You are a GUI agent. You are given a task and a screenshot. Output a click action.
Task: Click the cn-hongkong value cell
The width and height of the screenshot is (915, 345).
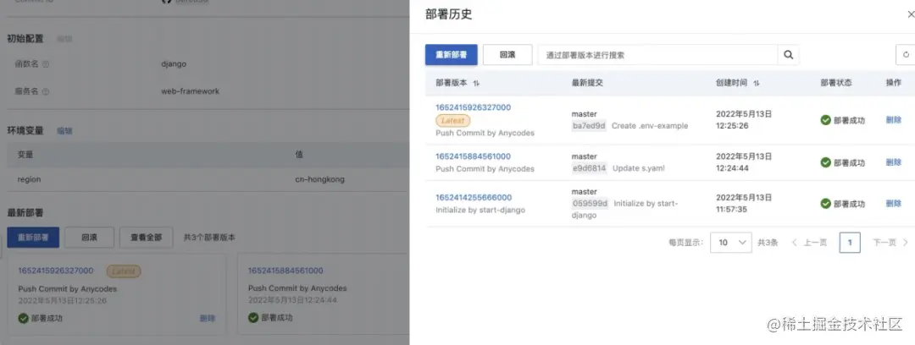319,179
